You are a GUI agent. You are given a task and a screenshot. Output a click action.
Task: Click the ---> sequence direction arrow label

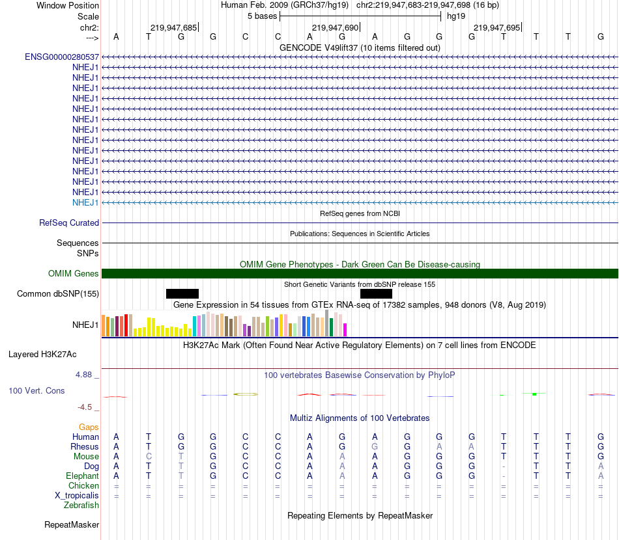92,38
